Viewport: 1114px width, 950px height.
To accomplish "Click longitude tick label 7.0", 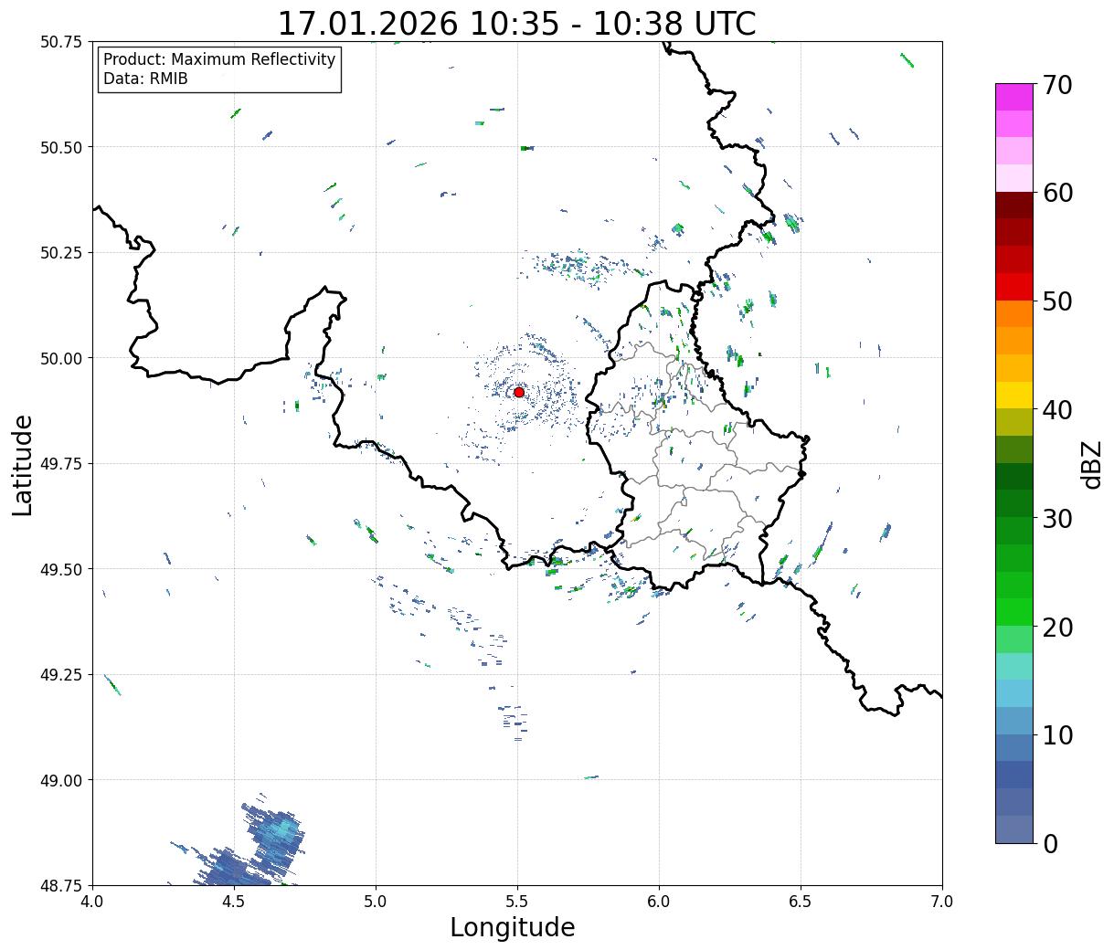I will pos(942,902).
